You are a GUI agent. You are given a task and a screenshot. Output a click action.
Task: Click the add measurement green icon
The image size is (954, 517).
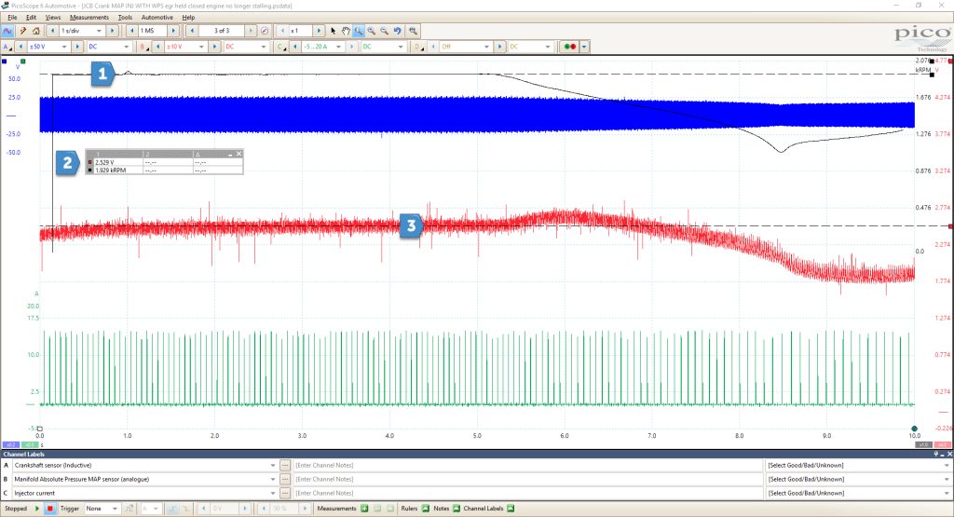point(364,509)
